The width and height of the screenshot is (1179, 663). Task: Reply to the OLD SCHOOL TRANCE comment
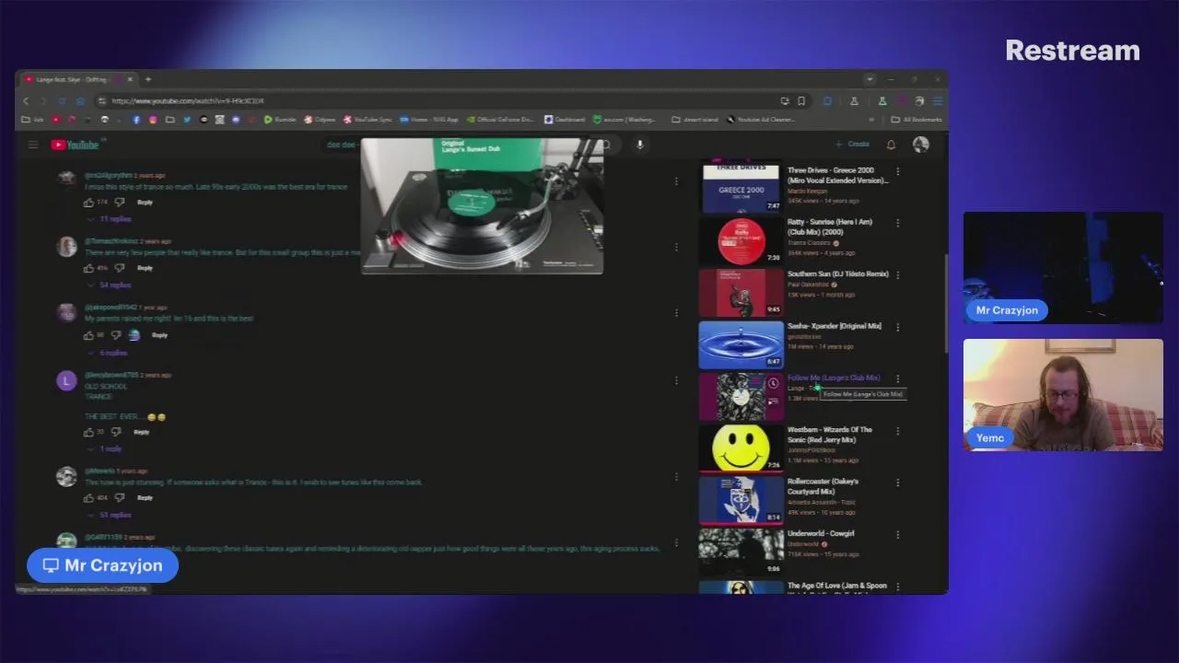pyautogui.click(x=141, y=432)
